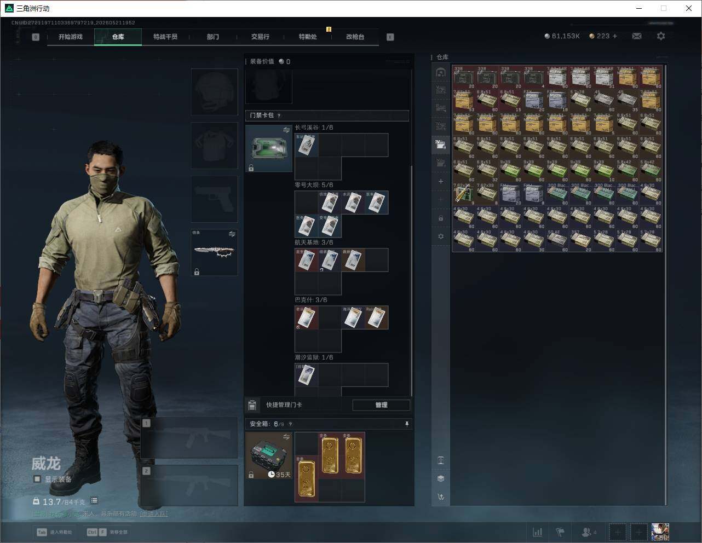Click the swap arrows on the key card pack
Screen dimensions: 702x543
pyautogui.click(x=286, y=130)
